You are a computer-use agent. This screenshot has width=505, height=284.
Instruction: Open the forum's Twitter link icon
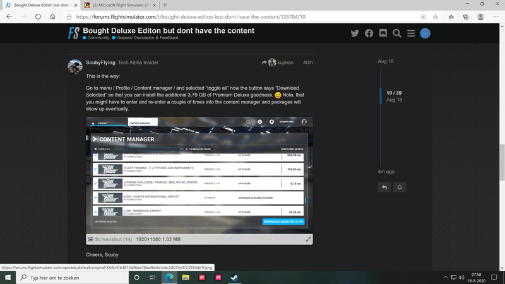coord(355,33)
